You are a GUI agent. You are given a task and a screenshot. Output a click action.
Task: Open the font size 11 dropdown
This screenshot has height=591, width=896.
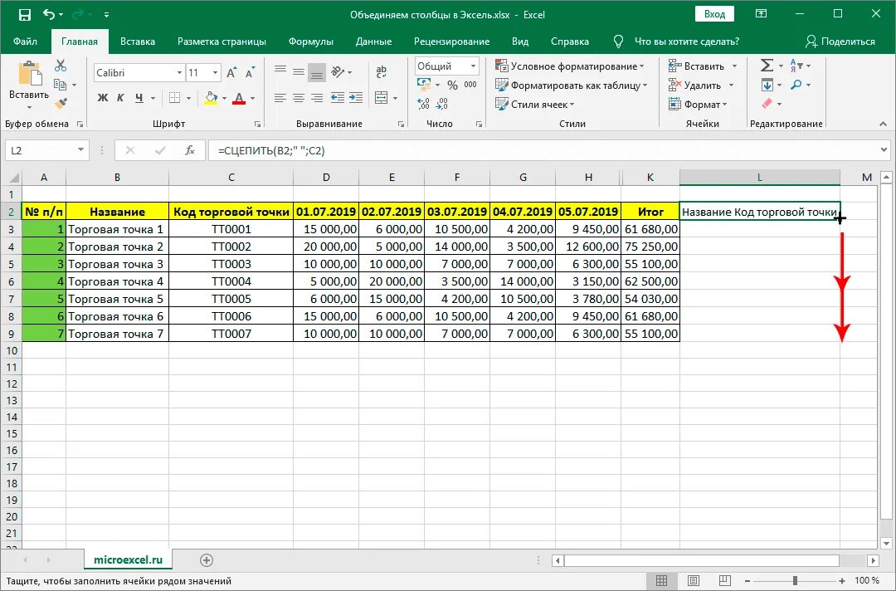tap(216, 72)
